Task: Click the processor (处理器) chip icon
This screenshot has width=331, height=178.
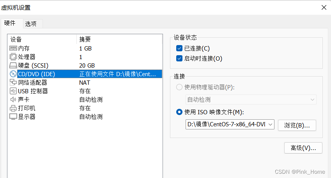Action: click(13, 57)
